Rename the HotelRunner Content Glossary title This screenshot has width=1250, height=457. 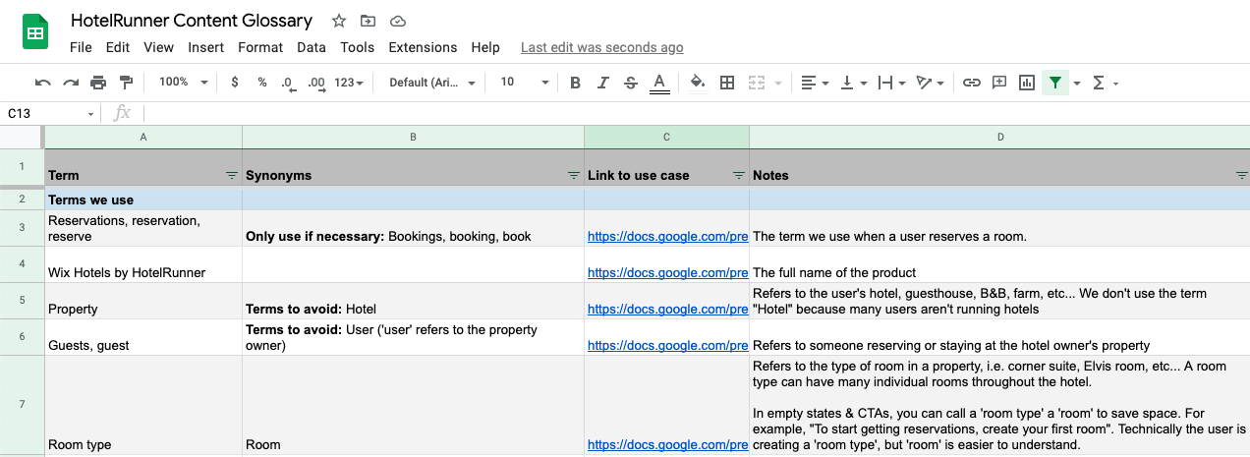(192, 21)
